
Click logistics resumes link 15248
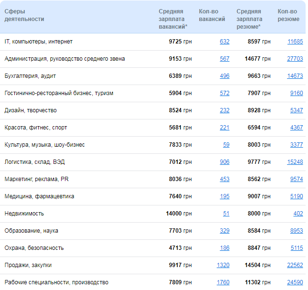click(x=295, y=162)
